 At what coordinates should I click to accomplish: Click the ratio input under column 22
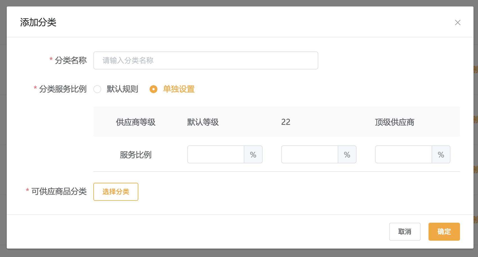point(310,154)
